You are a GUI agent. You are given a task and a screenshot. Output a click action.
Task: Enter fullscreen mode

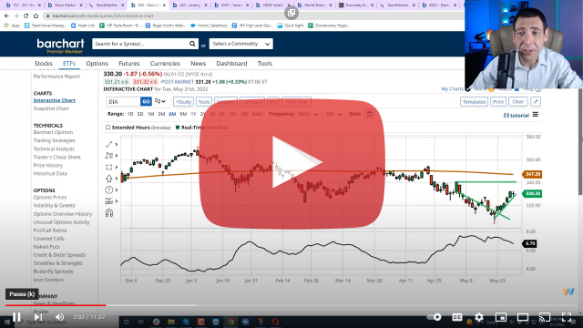pos(567,317)
